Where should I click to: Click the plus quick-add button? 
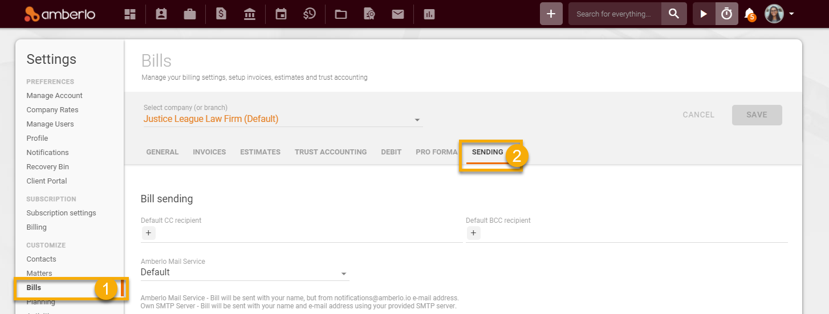[x=551, y=14]
